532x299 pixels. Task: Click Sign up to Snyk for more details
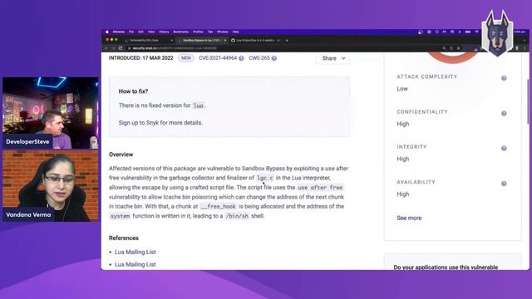160,123
